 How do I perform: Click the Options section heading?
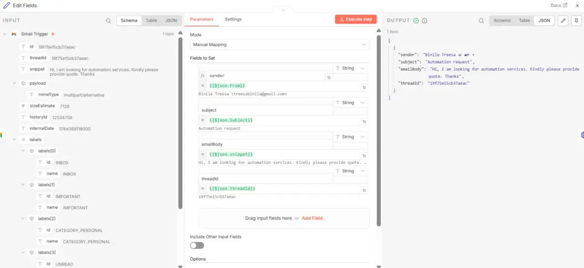click(198, 259)
